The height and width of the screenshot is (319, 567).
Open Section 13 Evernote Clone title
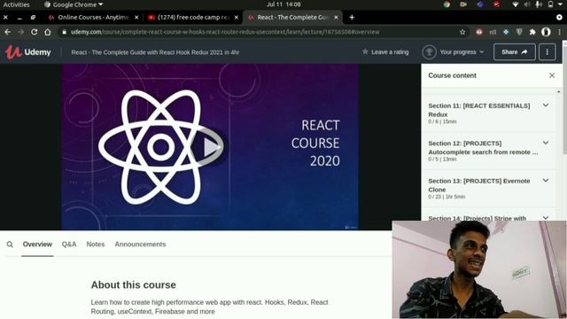[479, 185]
